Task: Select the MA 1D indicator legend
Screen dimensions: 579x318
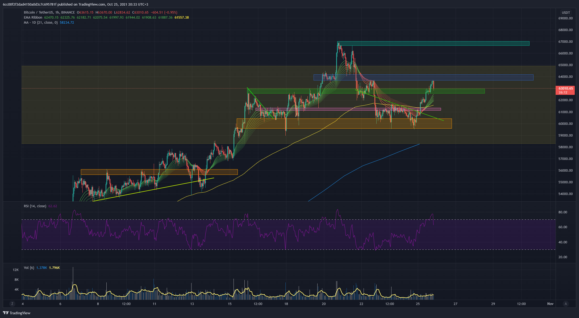Action: click(40, 23)
